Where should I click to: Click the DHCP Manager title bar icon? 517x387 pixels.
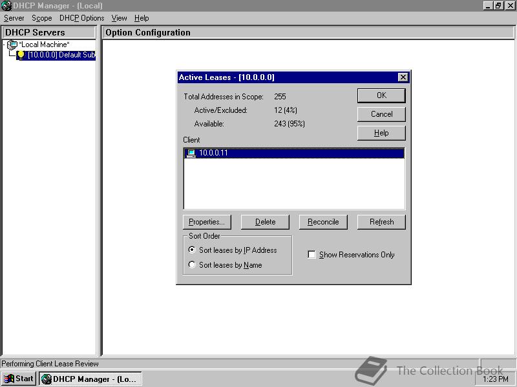pos(6,6)
